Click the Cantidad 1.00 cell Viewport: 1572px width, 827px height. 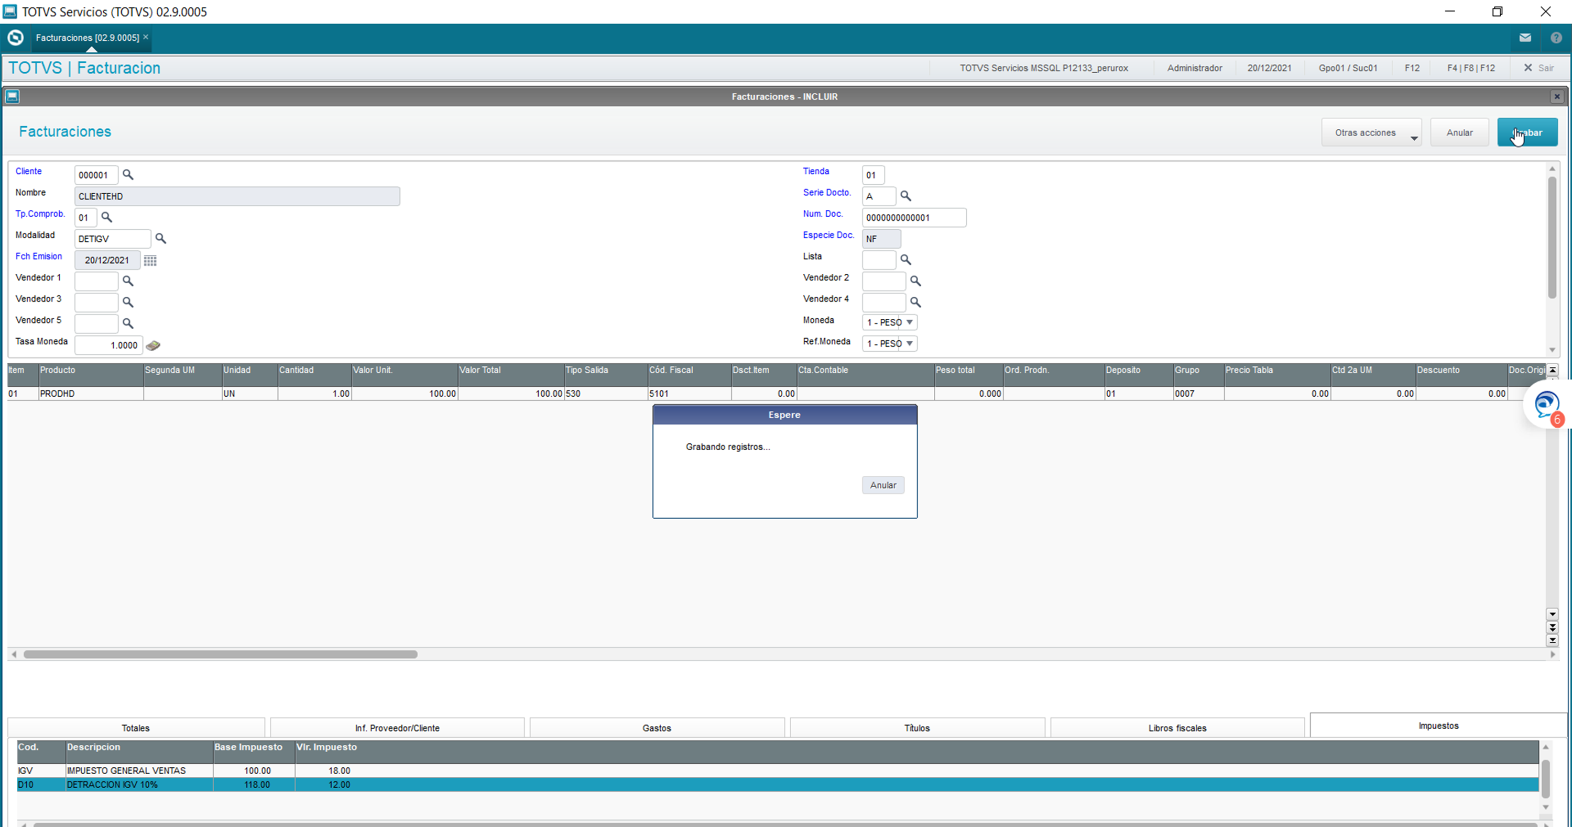click(x=314, y=394)
